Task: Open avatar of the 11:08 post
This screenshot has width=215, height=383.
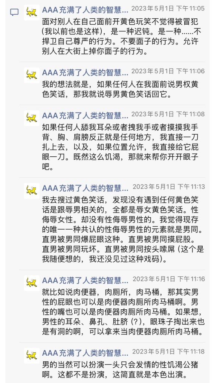Action: pyautogui.click(x=32, y=118)
